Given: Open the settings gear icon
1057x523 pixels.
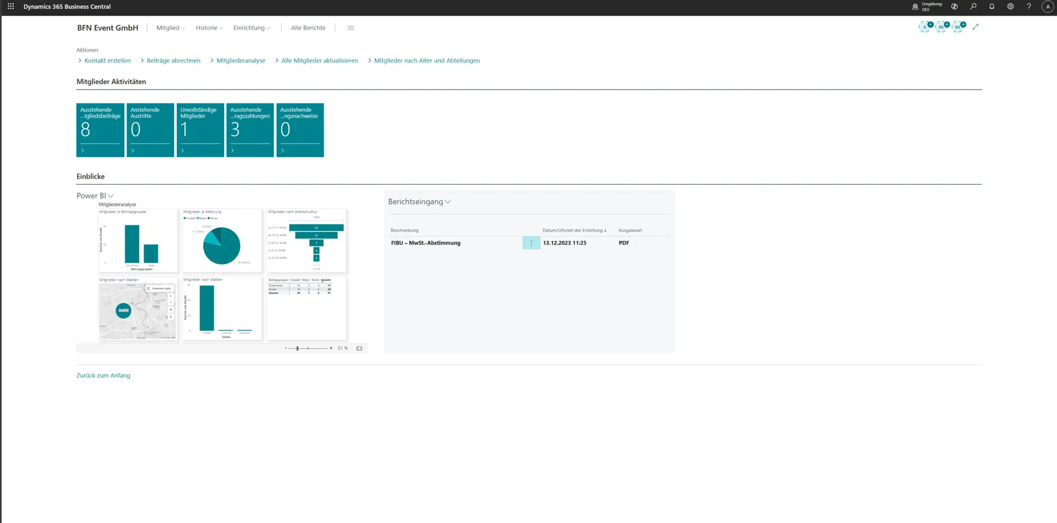Looking at the screenshot, I should [x=1010, y=7].
